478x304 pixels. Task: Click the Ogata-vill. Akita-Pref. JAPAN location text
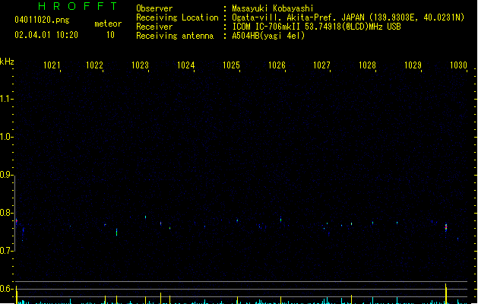point(348,17)
